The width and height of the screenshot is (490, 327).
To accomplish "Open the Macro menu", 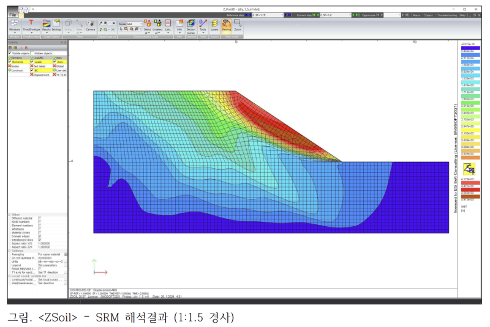I will pyautogui.click(x=417, y=15).
